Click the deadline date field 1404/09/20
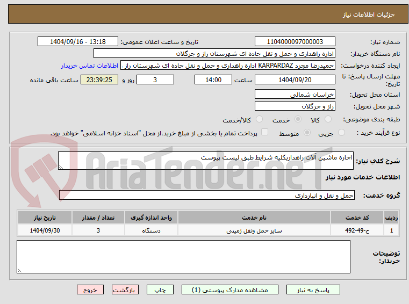 pyautogui.click(x=295, y=79)
